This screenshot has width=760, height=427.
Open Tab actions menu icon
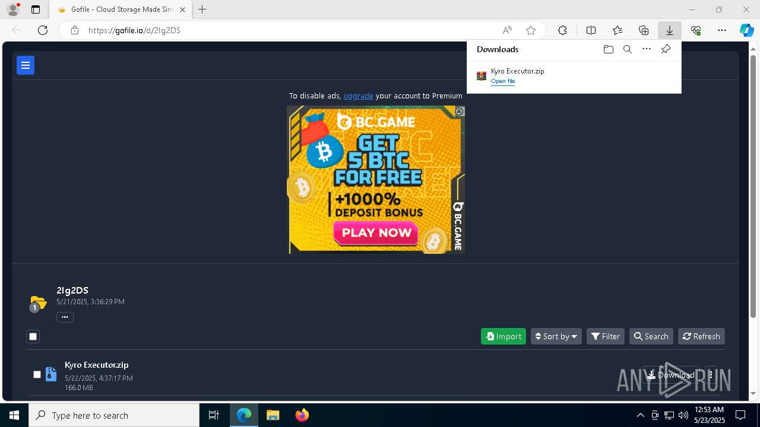click(x=36, y=9)
